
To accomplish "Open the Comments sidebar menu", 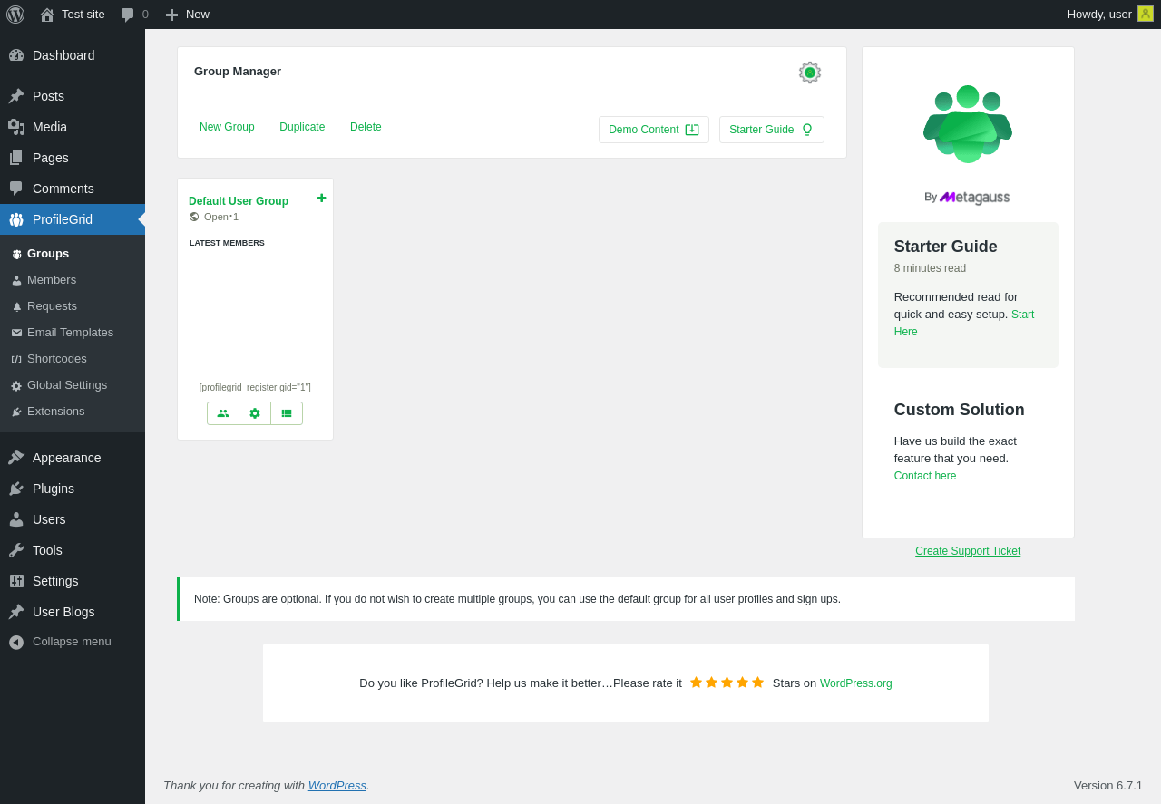I will tap(73, 189).
